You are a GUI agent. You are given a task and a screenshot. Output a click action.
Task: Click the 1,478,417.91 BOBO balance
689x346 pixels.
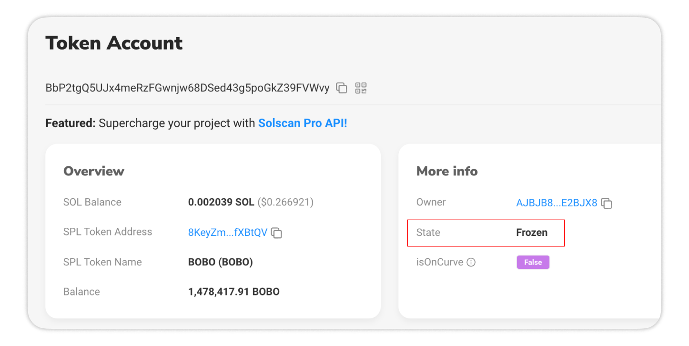coord(234,292)
